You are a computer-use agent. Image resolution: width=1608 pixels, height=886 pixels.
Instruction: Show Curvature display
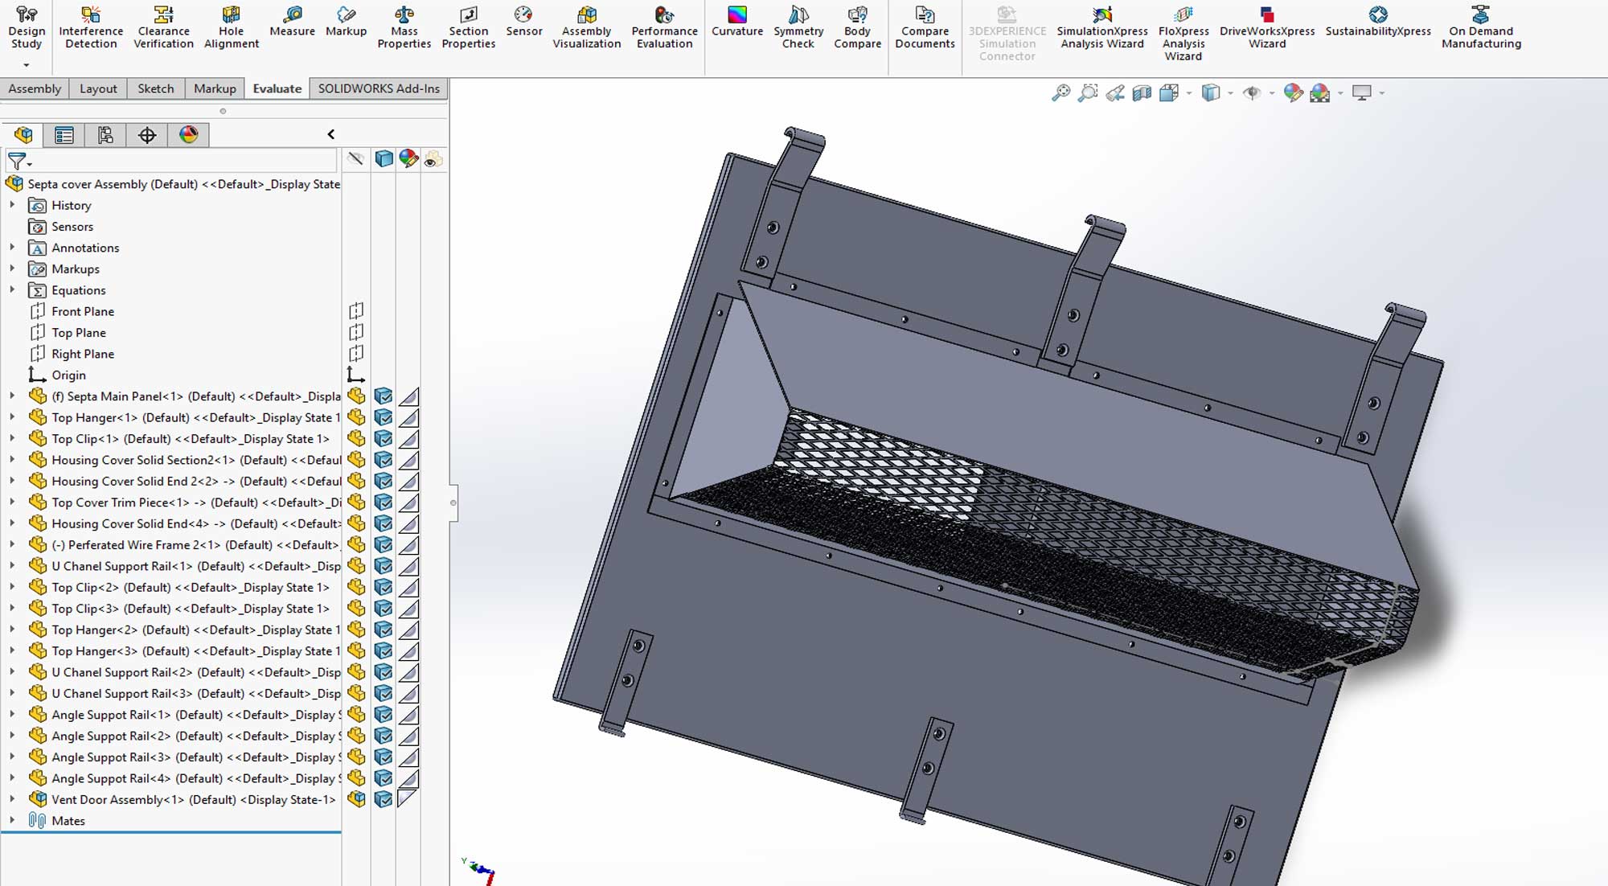(736, 23)
